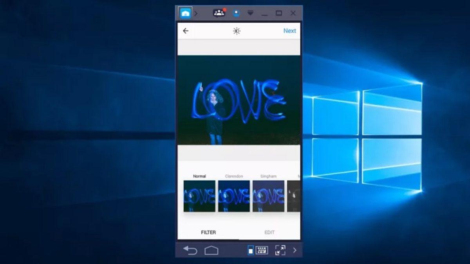The height and width of the screenshot is (264, 470).
Task: Open the keyboard controls icon
Action: (x=262, y=250)
